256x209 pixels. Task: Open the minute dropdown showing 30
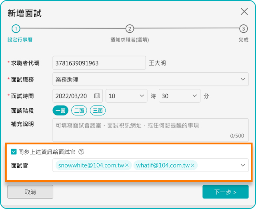pyautogui.click(x=180, y=96)
